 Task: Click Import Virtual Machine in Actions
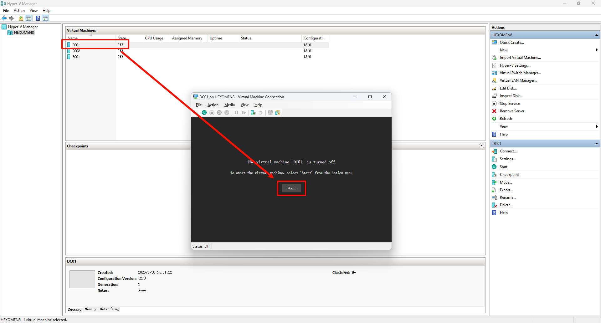[520, 58]
